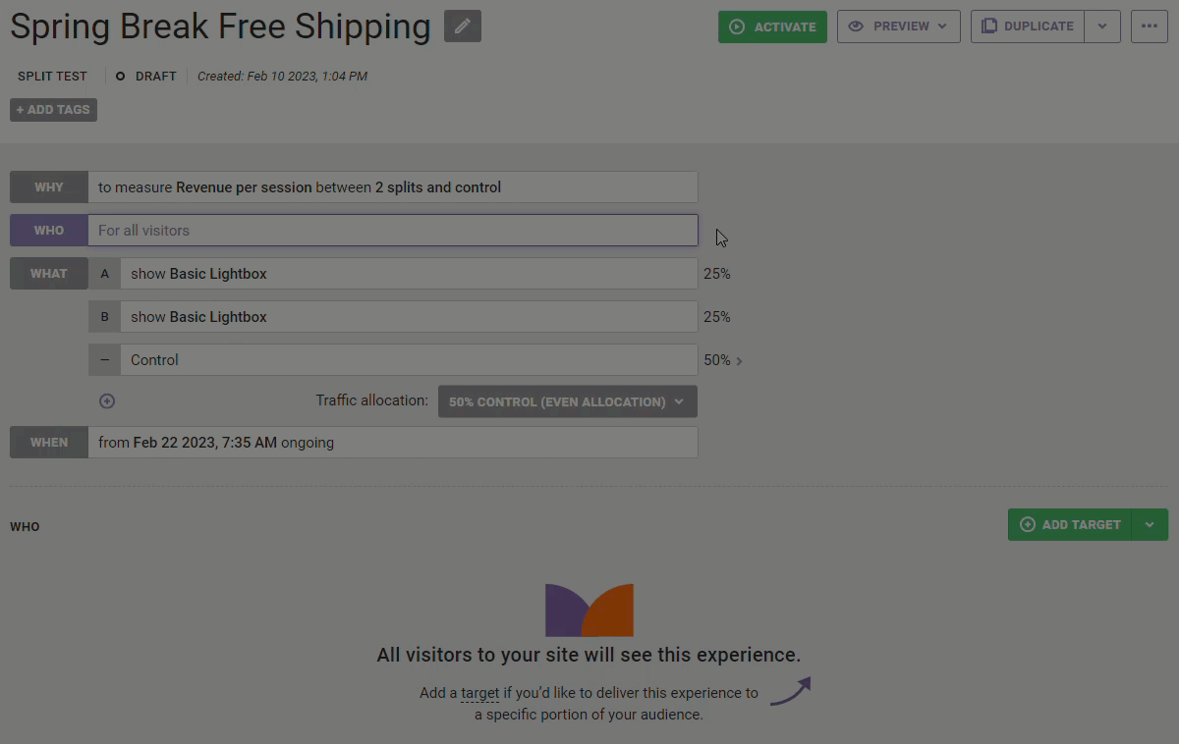Screen dimensions: 1179x744
Task: Open the Traffic allocation dropdown
Action: pos(567,401)
